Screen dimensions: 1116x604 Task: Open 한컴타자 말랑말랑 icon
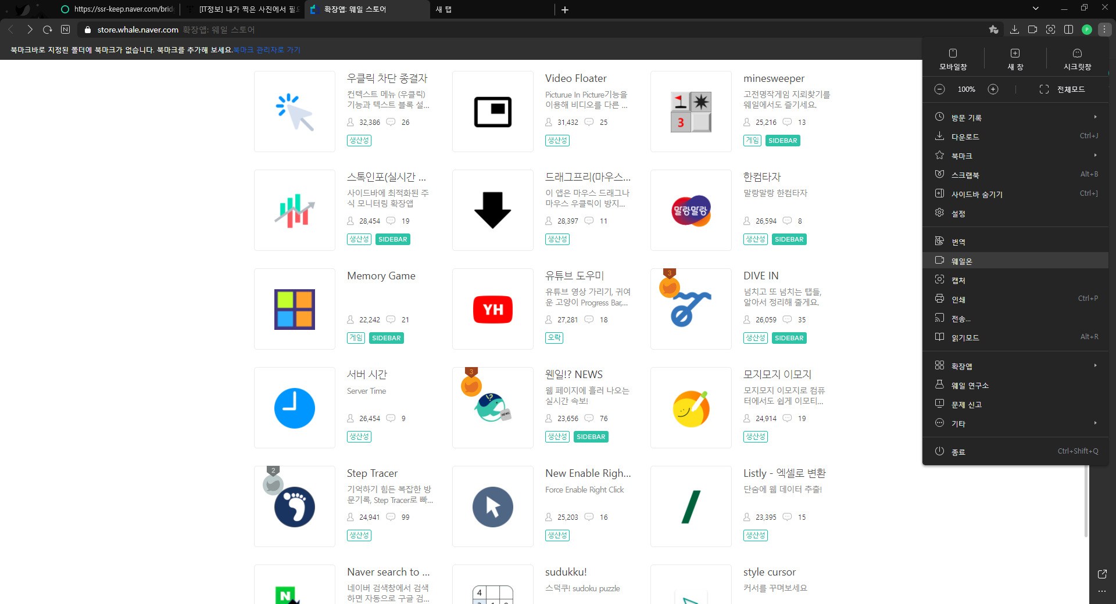coord(691,210)
